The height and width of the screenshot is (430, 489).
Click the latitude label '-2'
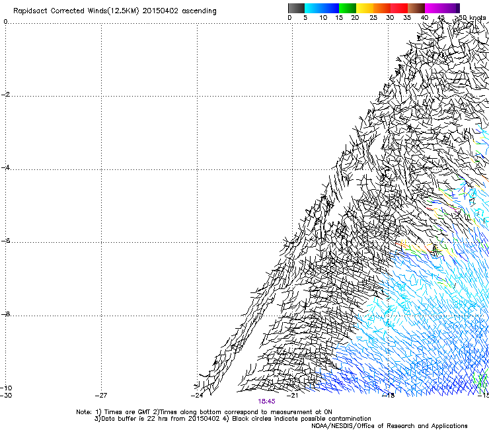(5, 95)
